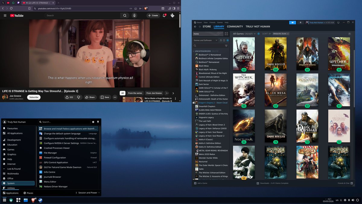This screenshot has height=204, width=362.
Task: Subscribe to Joe Greene channel
Action: [x=34, y=97]
